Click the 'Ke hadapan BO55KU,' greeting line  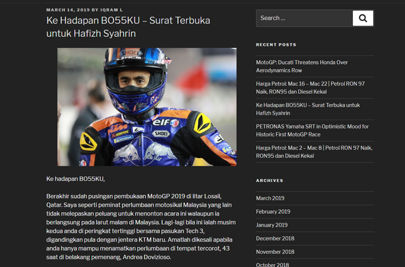pyautogui.click(x=76, y=179)
